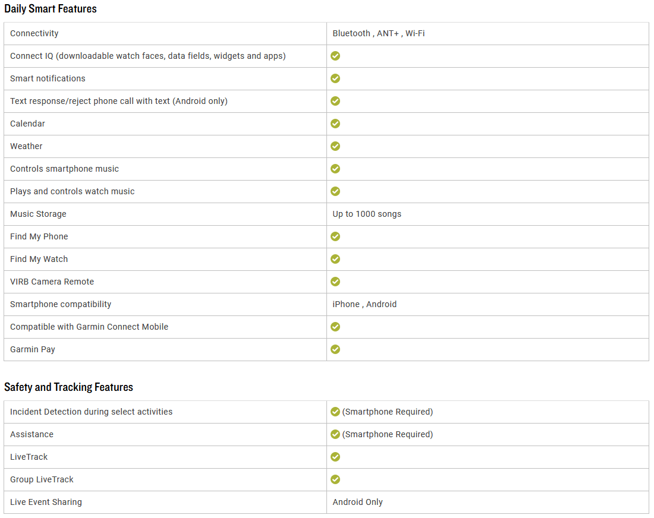This screenshot has height=518, width=654.
Task: Click the Assistance row checkmark icon
Action: click(x=335, y=434)
